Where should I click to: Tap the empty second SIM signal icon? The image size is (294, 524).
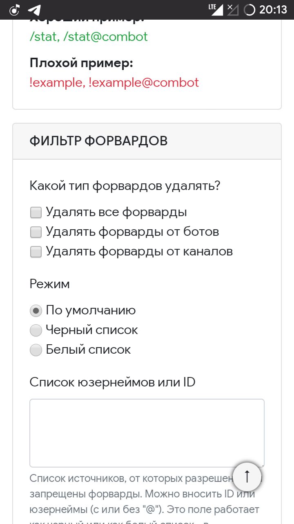[232, 9]
